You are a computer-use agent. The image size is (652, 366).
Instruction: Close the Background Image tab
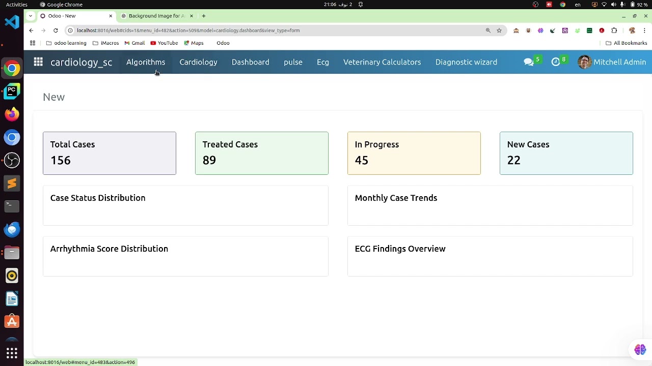point(192,16)
